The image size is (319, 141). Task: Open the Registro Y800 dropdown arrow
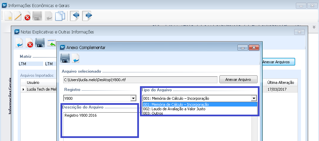pyautogui.click(x=133, y=98)
